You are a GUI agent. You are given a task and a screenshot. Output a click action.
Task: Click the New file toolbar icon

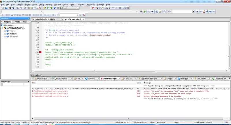tap(3, 8)
